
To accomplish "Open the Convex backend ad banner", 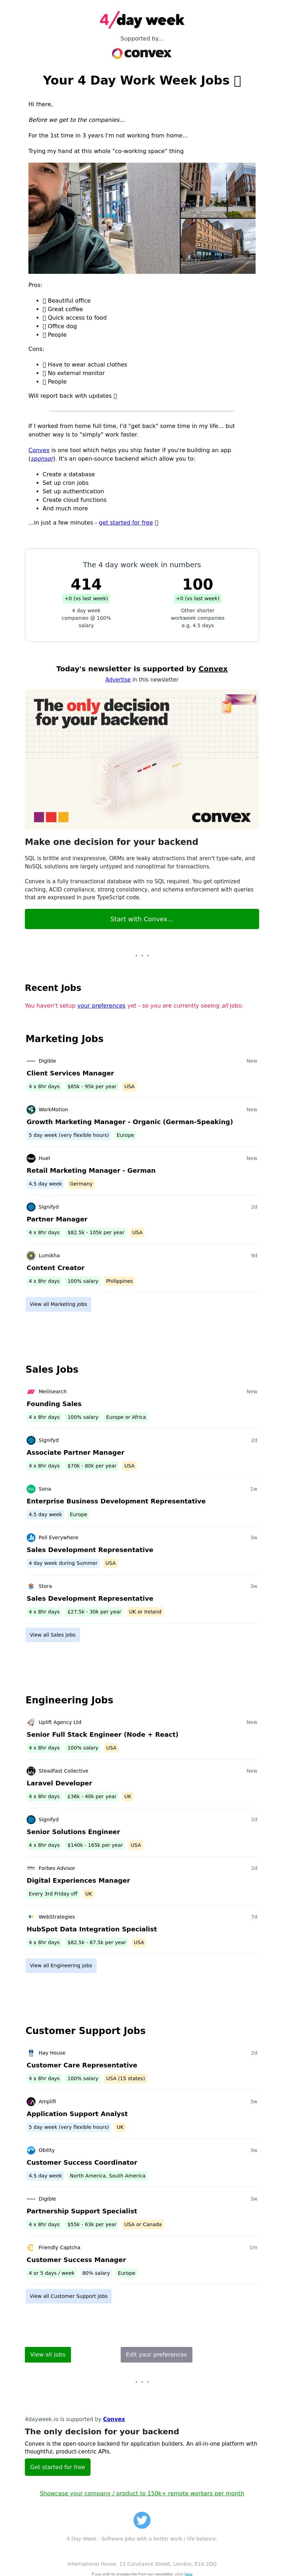I will click(x=142, y=760).
